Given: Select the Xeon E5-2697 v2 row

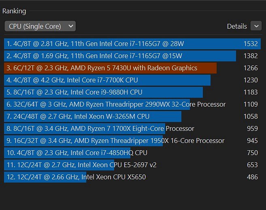Looking at the screenshot, I should tap(132, 165).
